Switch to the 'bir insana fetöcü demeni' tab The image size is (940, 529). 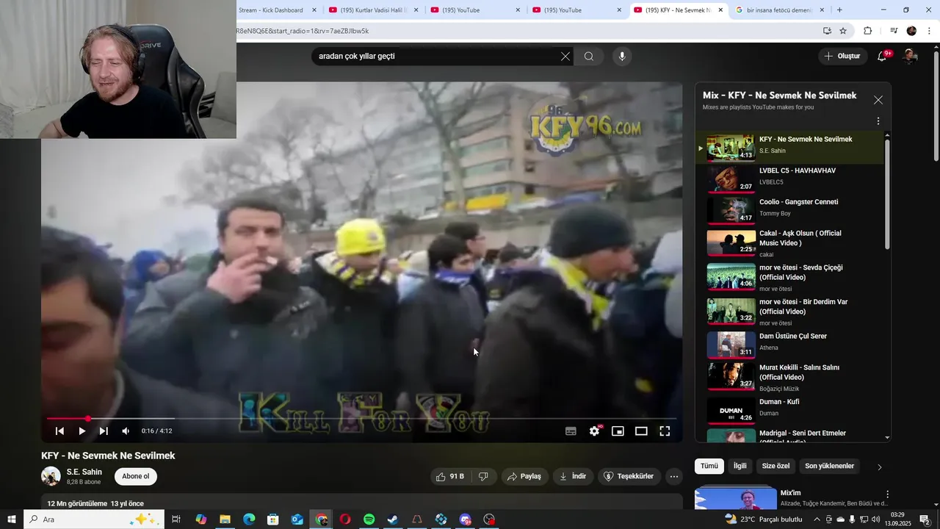tap(781, 10)
